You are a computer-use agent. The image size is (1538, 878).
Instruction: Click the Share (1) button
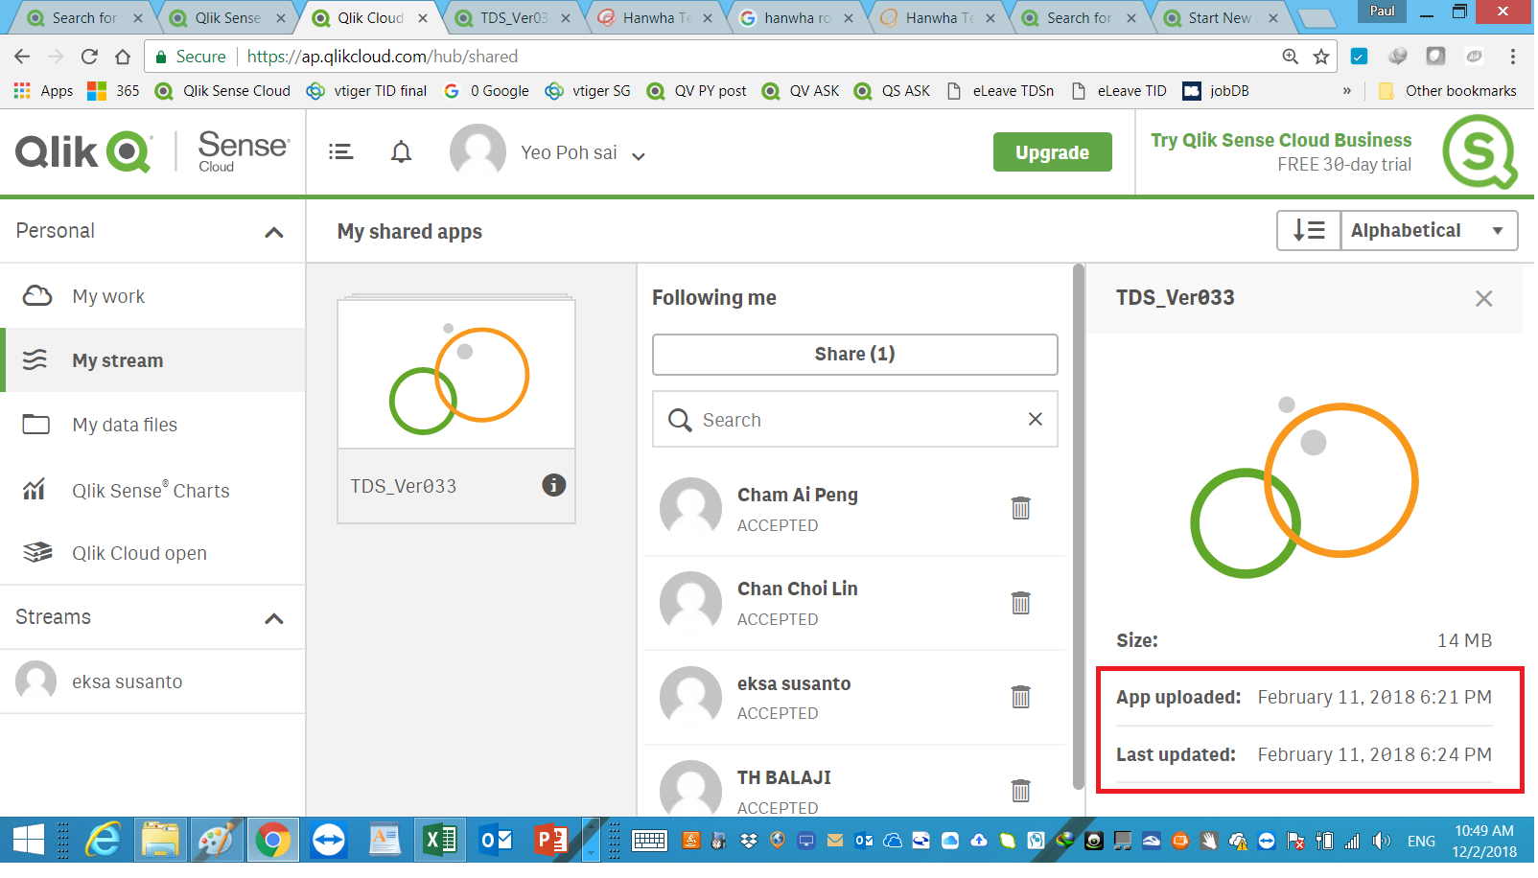click(x=854, y=355)
